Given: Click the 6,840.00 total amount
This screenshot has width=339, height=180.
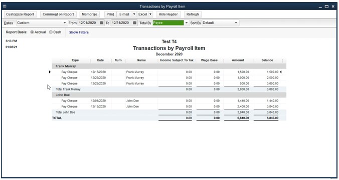Looking at the screenshot, I should click(x=243, y=118).
